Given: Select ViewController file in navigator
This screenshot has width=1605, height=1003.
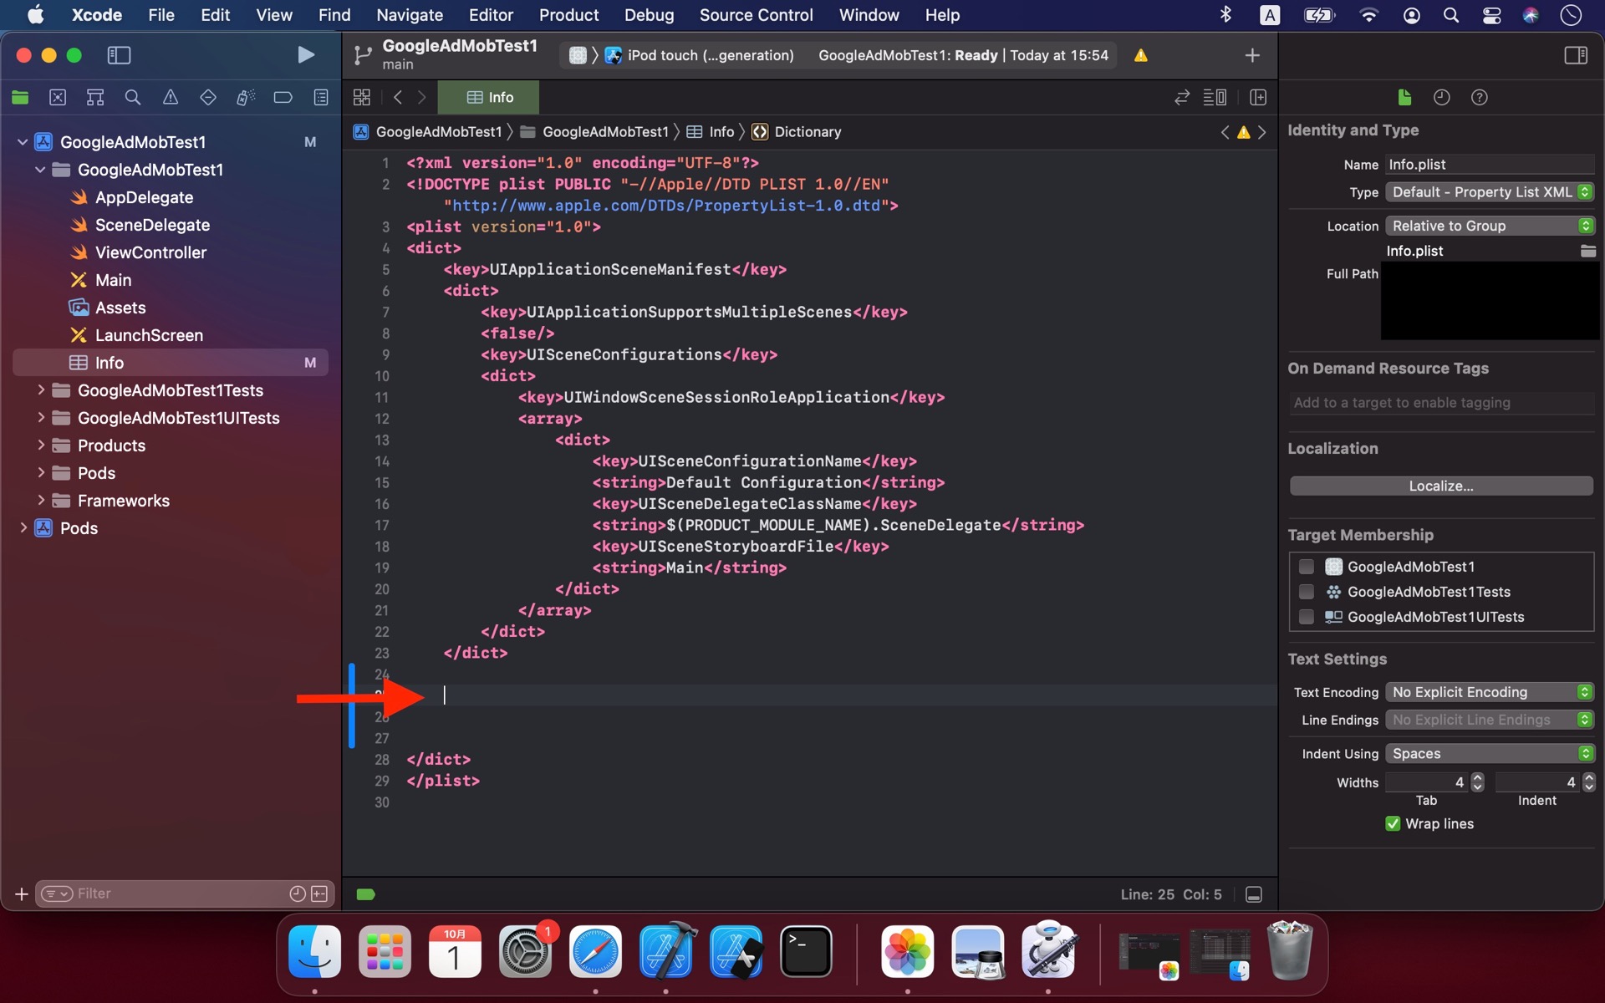Looking at the screenshot, I should (150, 252).
